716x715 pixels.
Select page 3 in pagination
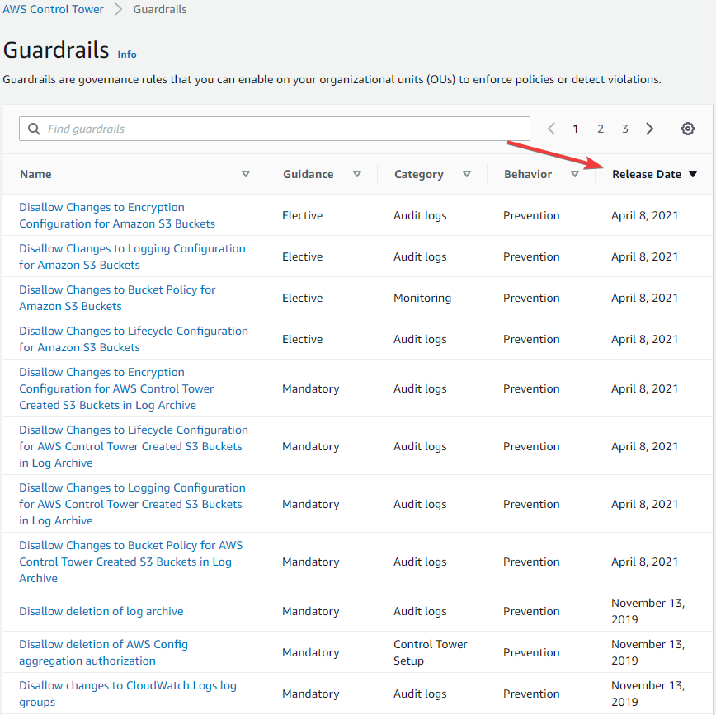[625, 129]
